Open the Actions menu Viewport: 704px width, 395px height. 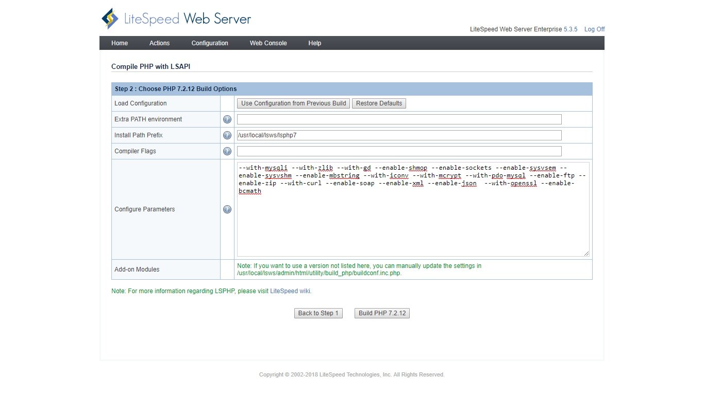(159, 43)
